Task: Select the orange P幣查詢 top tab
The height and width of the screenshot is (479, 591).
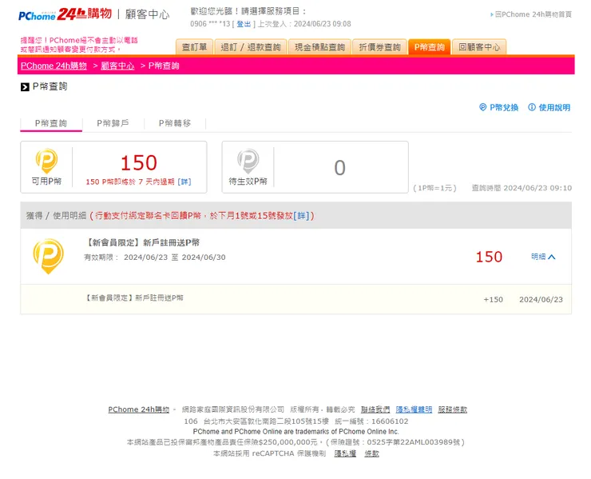Action: pos(430,47)
